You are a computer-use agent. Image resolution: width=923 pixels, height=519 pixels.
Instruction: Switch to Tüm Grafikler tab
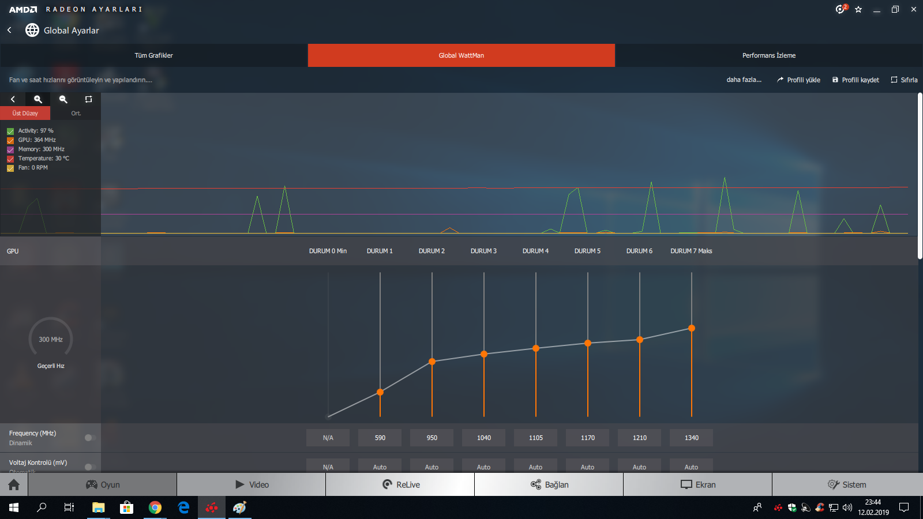coord(154,55)
